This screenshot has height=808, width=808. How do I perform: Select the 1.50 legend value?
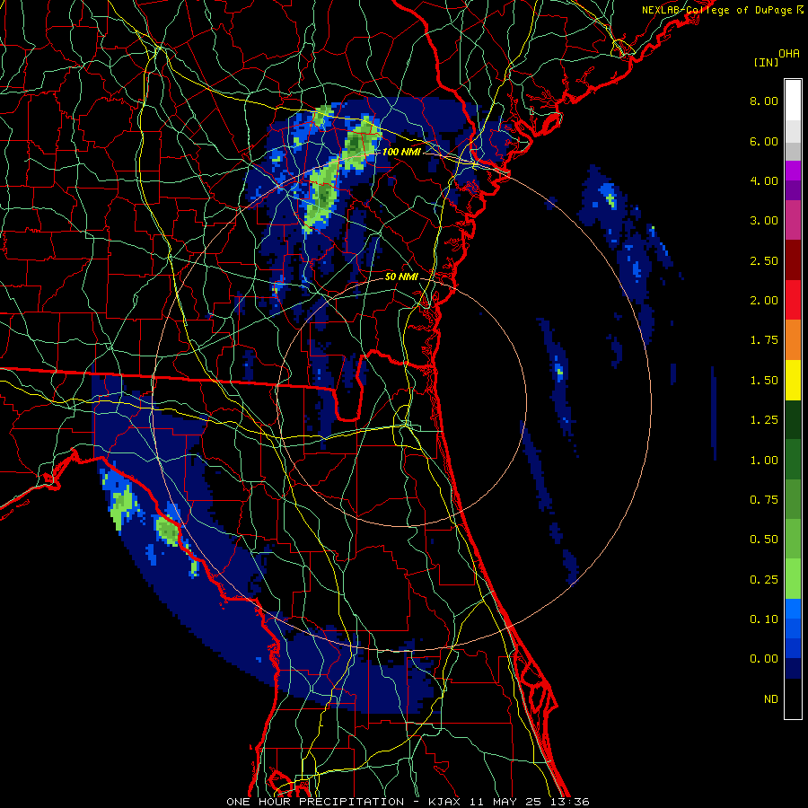click(x=764, y=381)
